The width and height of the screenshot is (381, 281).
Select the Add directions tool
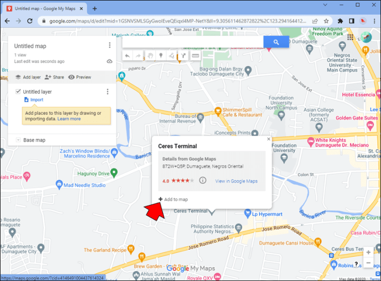coord(183,56)
